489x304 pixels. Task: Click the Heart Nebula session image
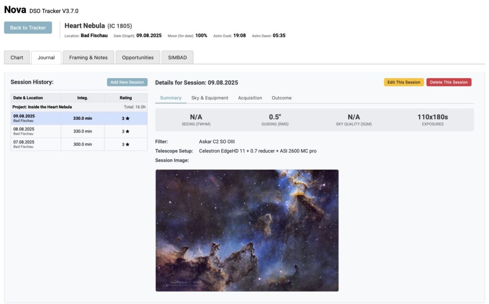pyautogui.click(x=246, y=231)
